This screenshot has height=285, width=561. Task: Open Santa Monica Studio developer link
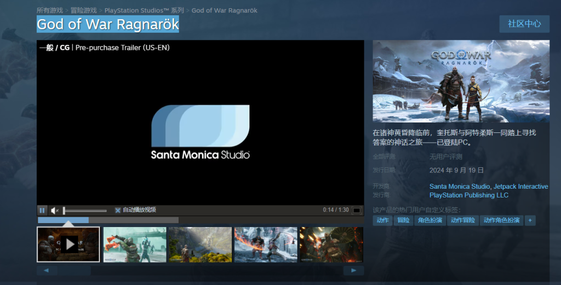(x=460, y=187)
